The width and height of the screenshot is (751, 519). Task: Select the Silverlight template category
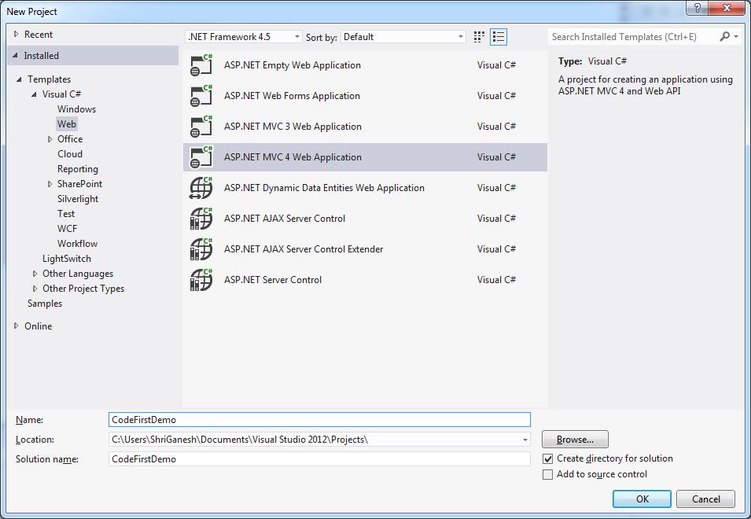tap(78, 199)
